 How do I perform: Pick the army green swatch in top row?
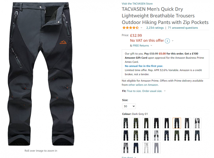[x=136, y=123]
